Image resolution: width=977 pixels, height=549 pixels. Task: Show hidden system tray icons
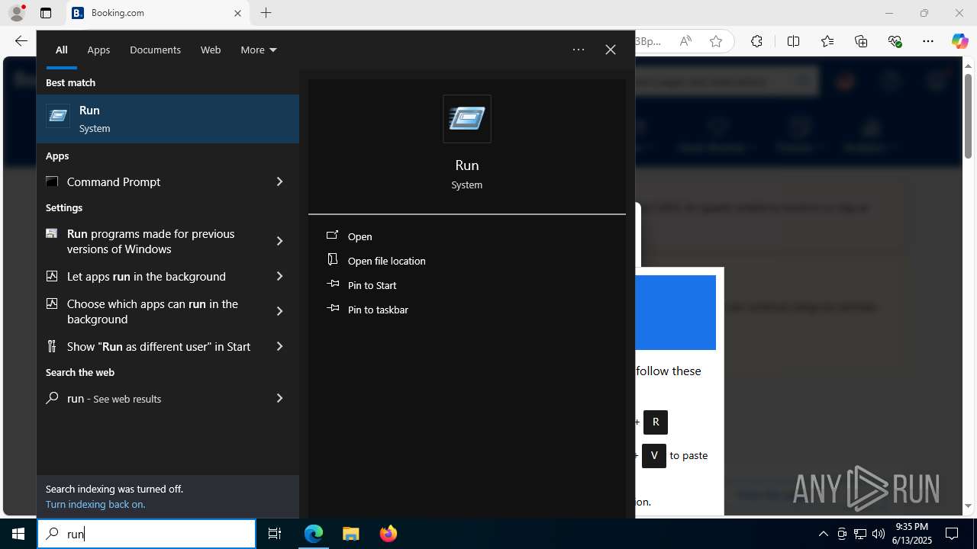click(x=823, y=534)
